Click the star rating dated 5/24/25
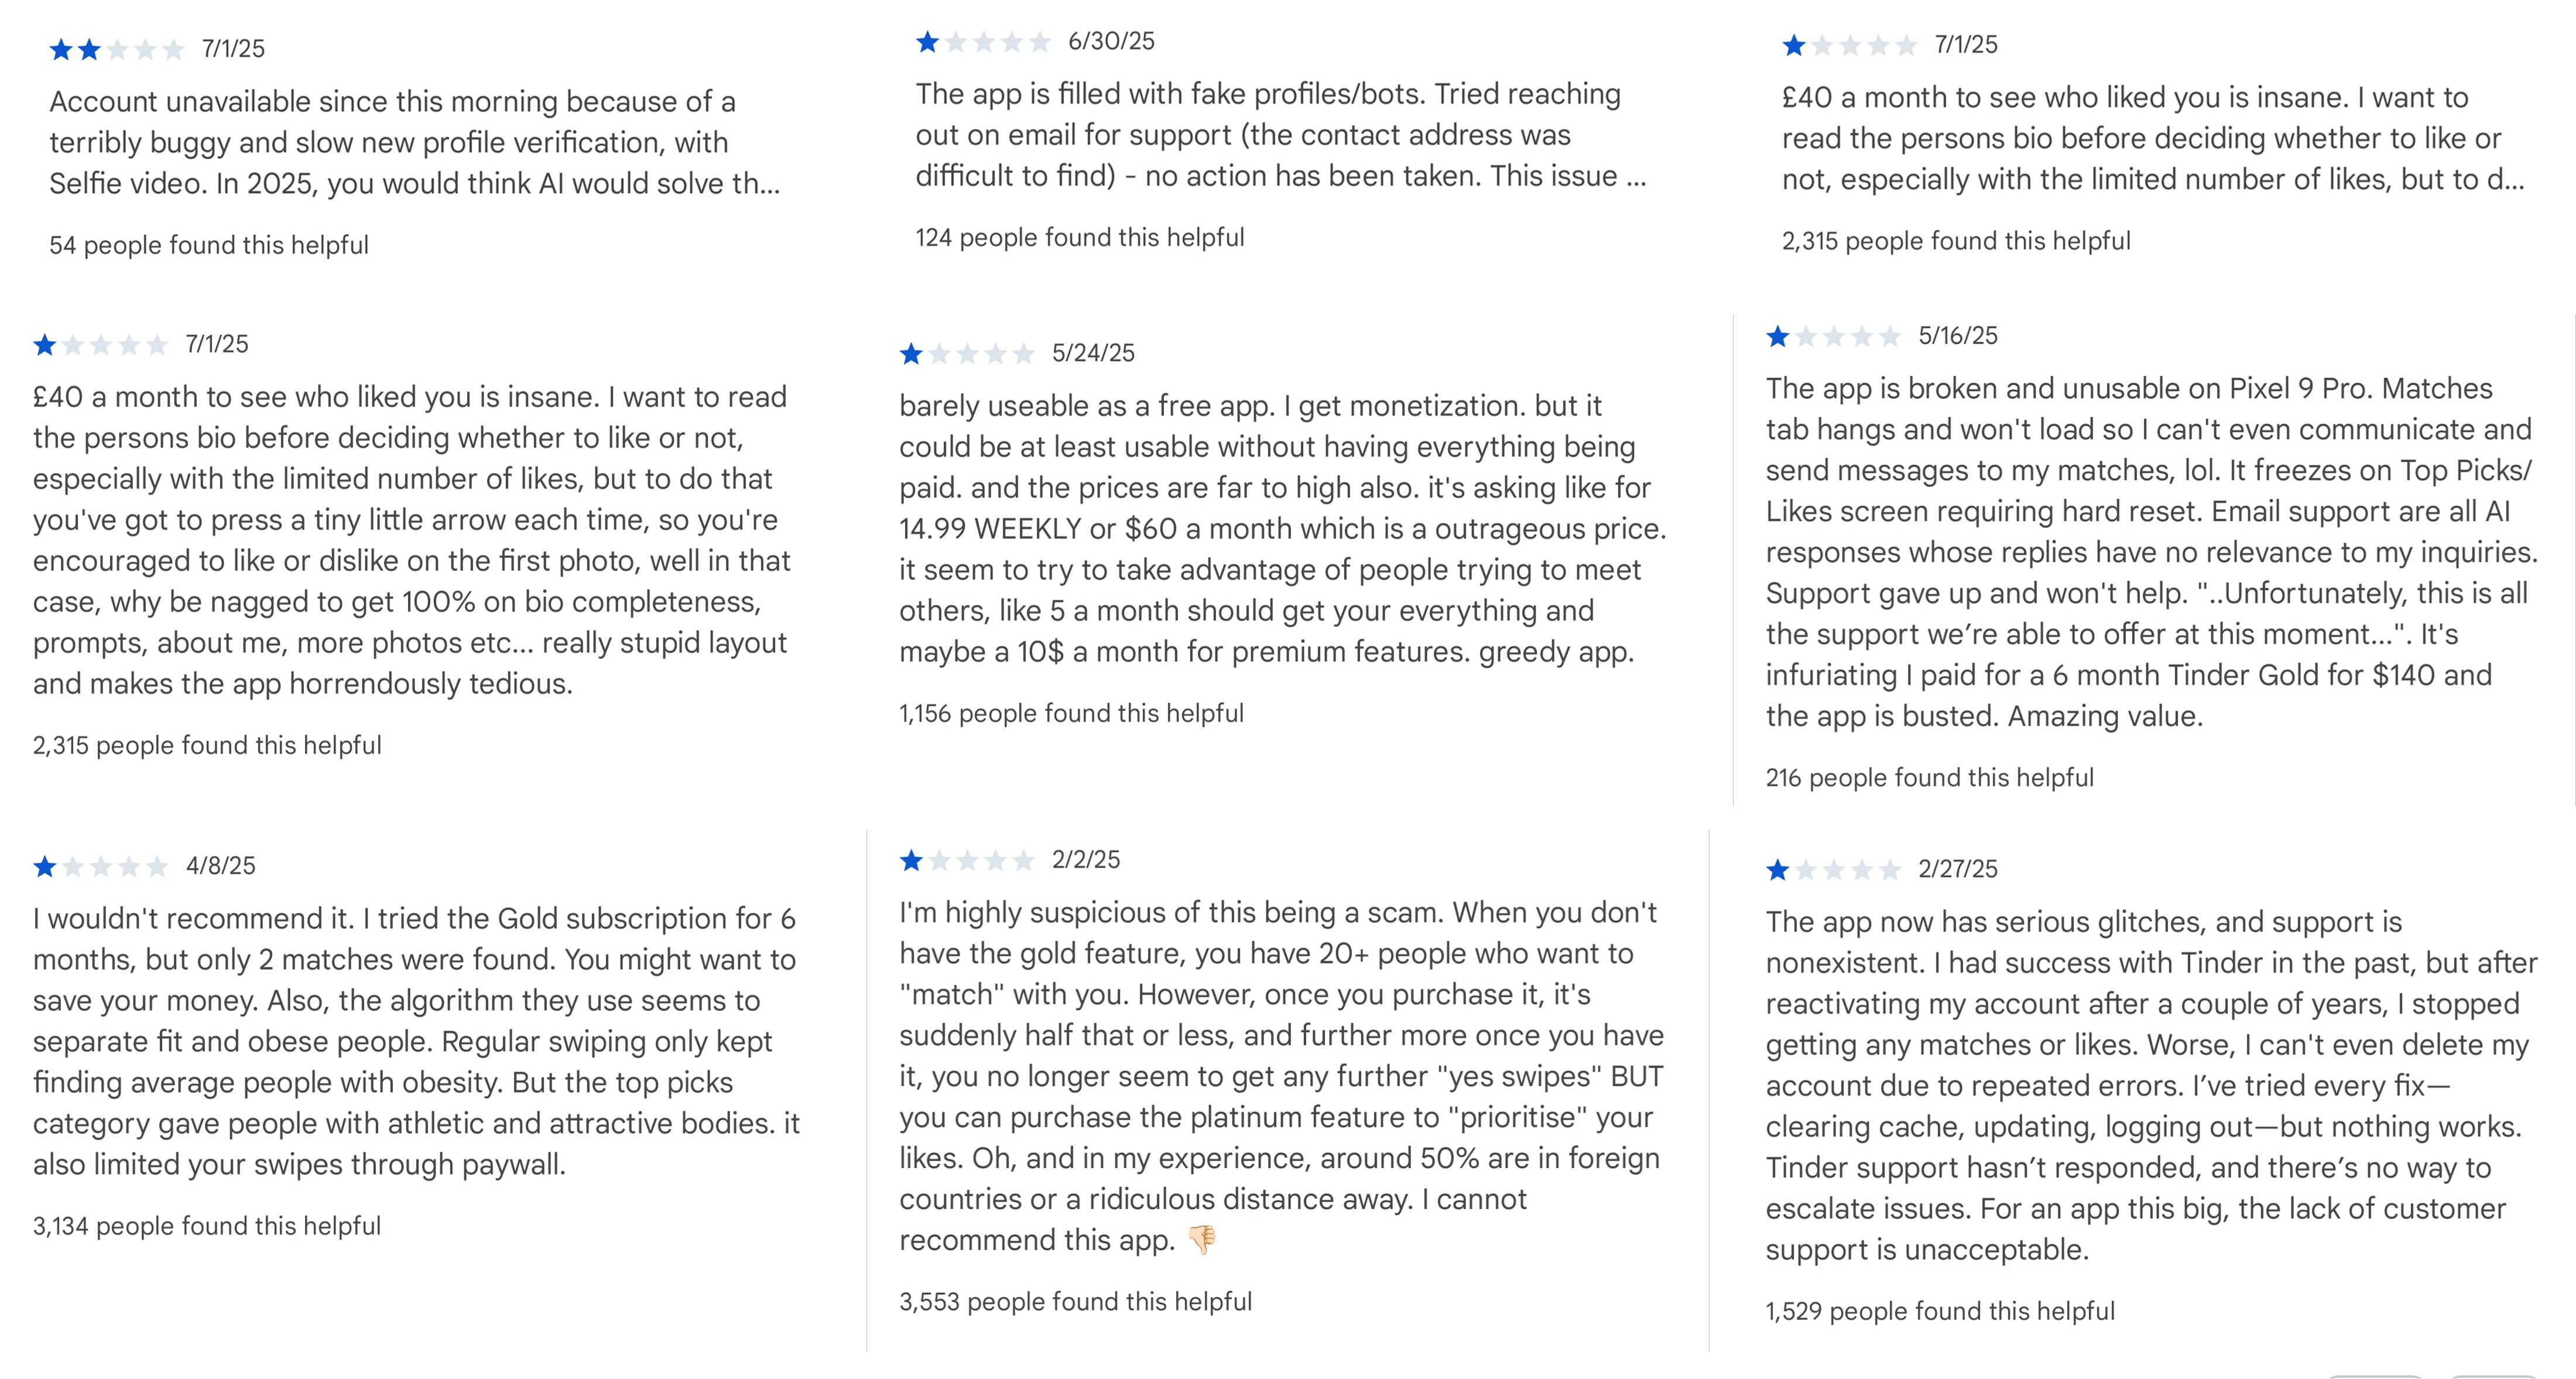This screenshot has width=2576, height=1379. [x=966, y=353]
